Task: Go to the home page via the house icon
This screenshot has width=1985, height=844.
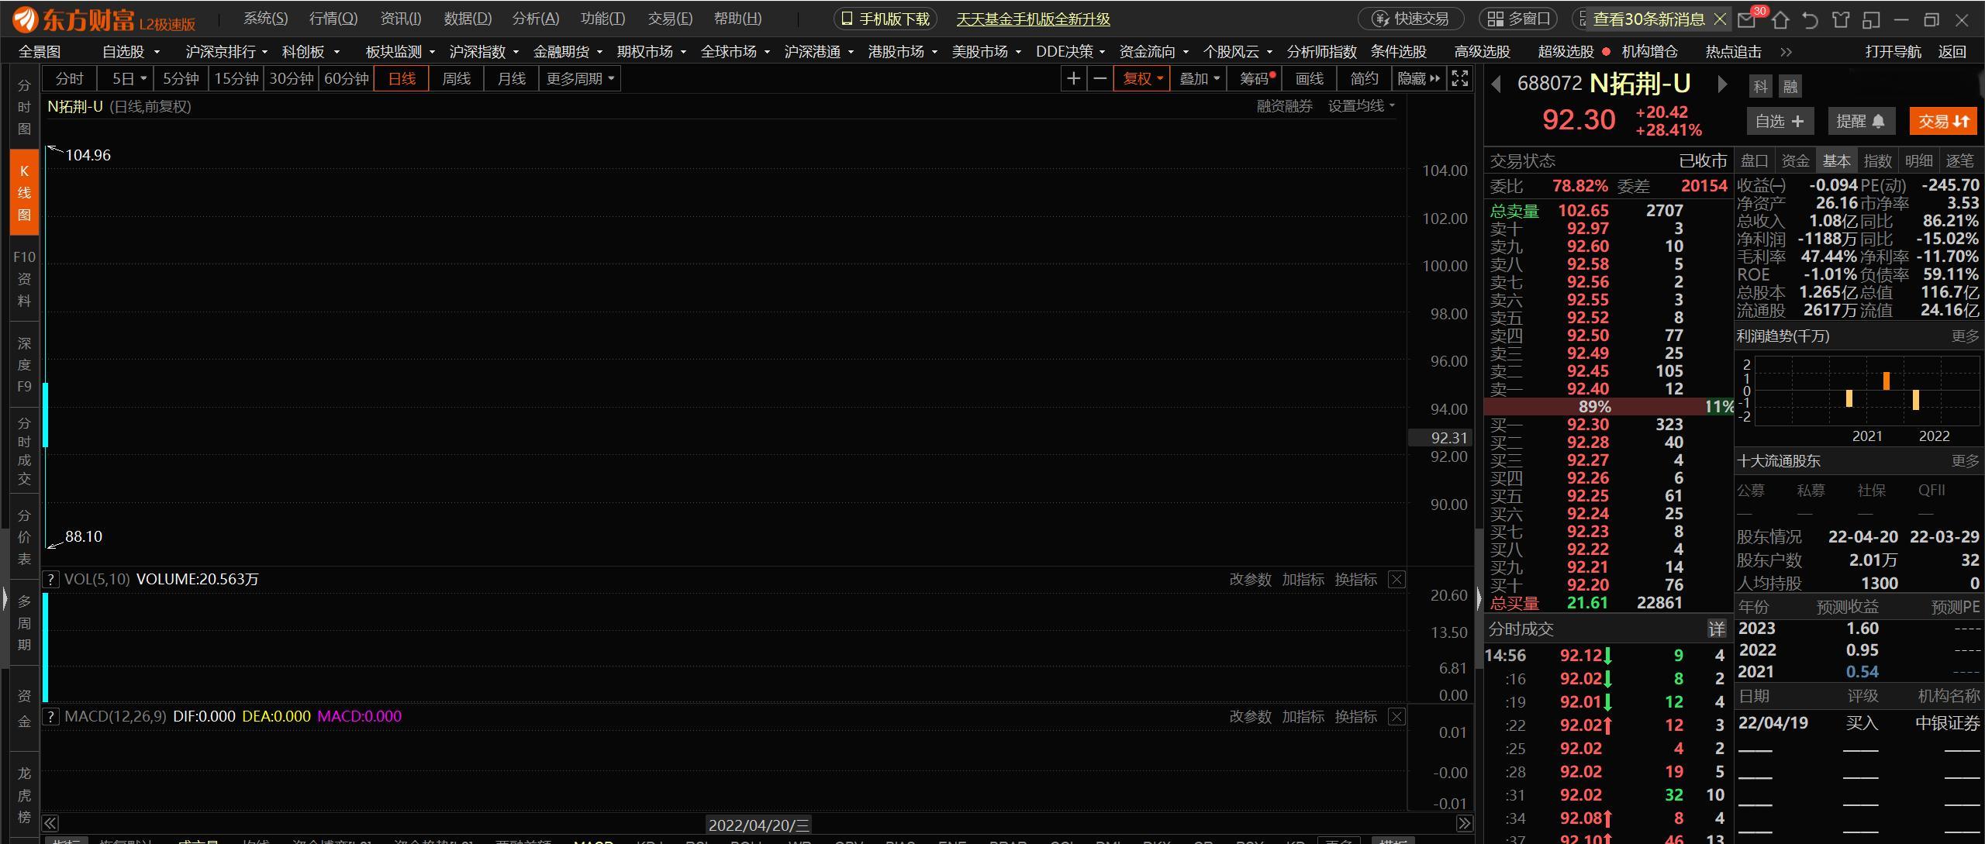Action: (1780, 19)
